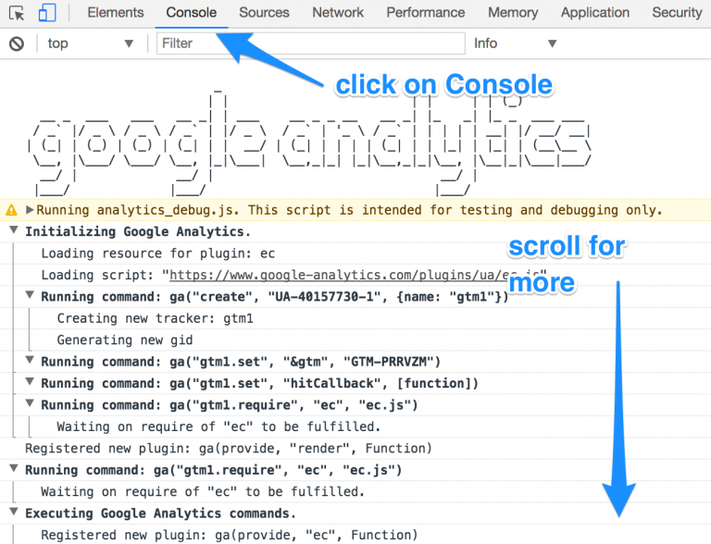Switch to the Sources tab
The height and width of the screenshot is (544, 711).
point(264,13)
